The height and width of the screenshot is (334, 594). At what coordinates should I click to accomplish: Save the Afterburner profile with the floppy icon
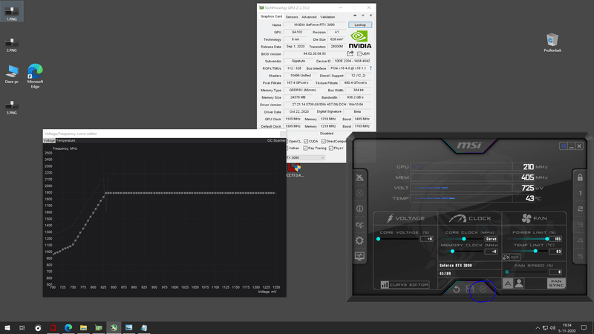(x=470, y=289)
